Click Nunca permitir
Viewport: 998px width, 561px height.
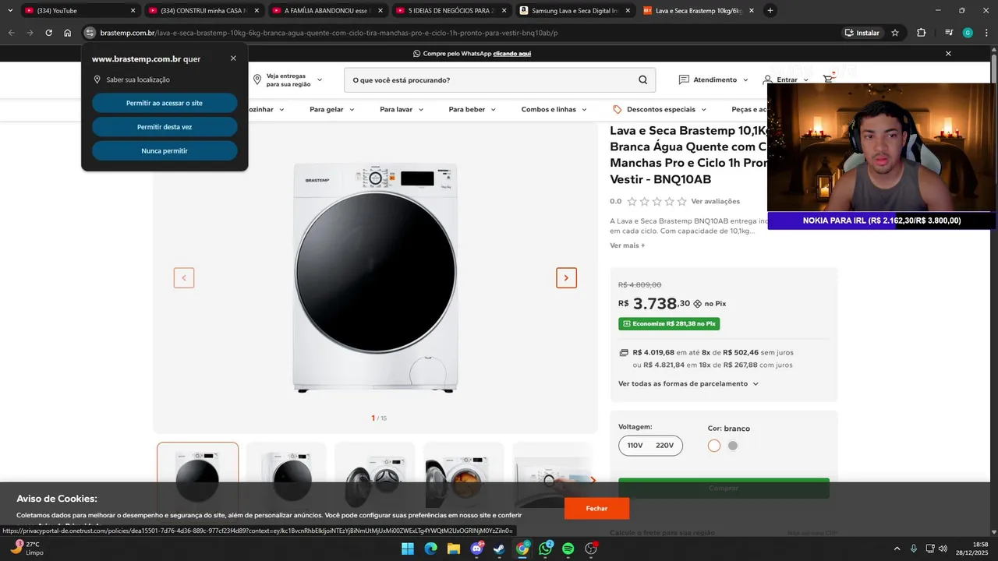(x=165, y=151)
